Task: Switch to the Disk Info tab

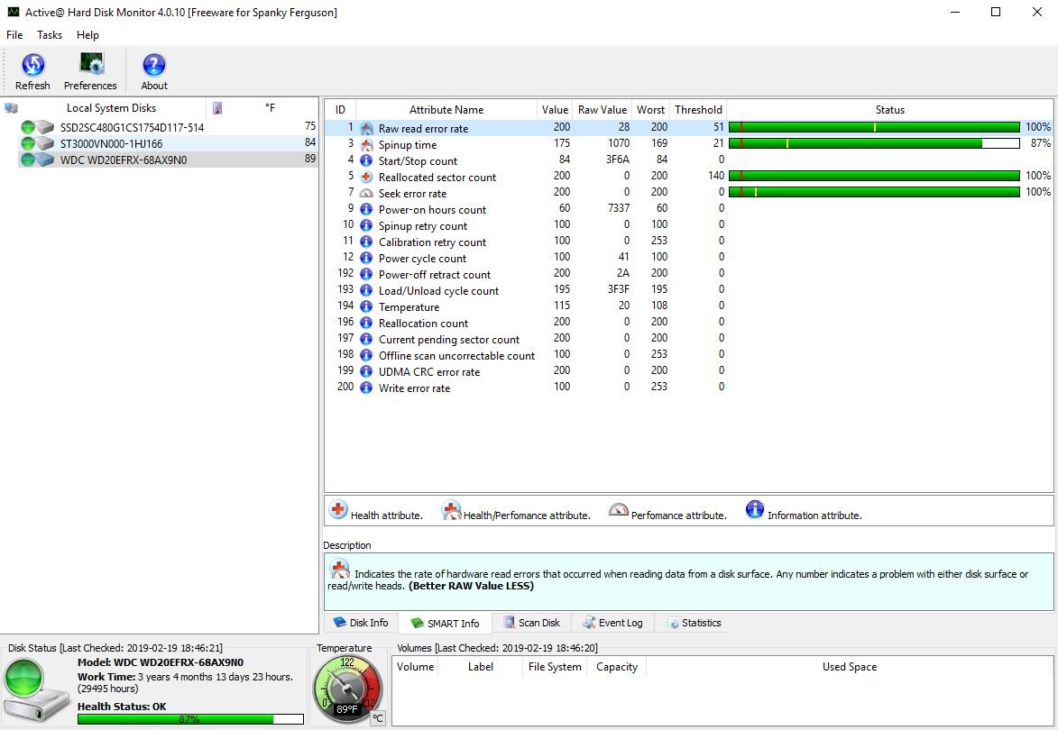Action: (x=361, y=623)
